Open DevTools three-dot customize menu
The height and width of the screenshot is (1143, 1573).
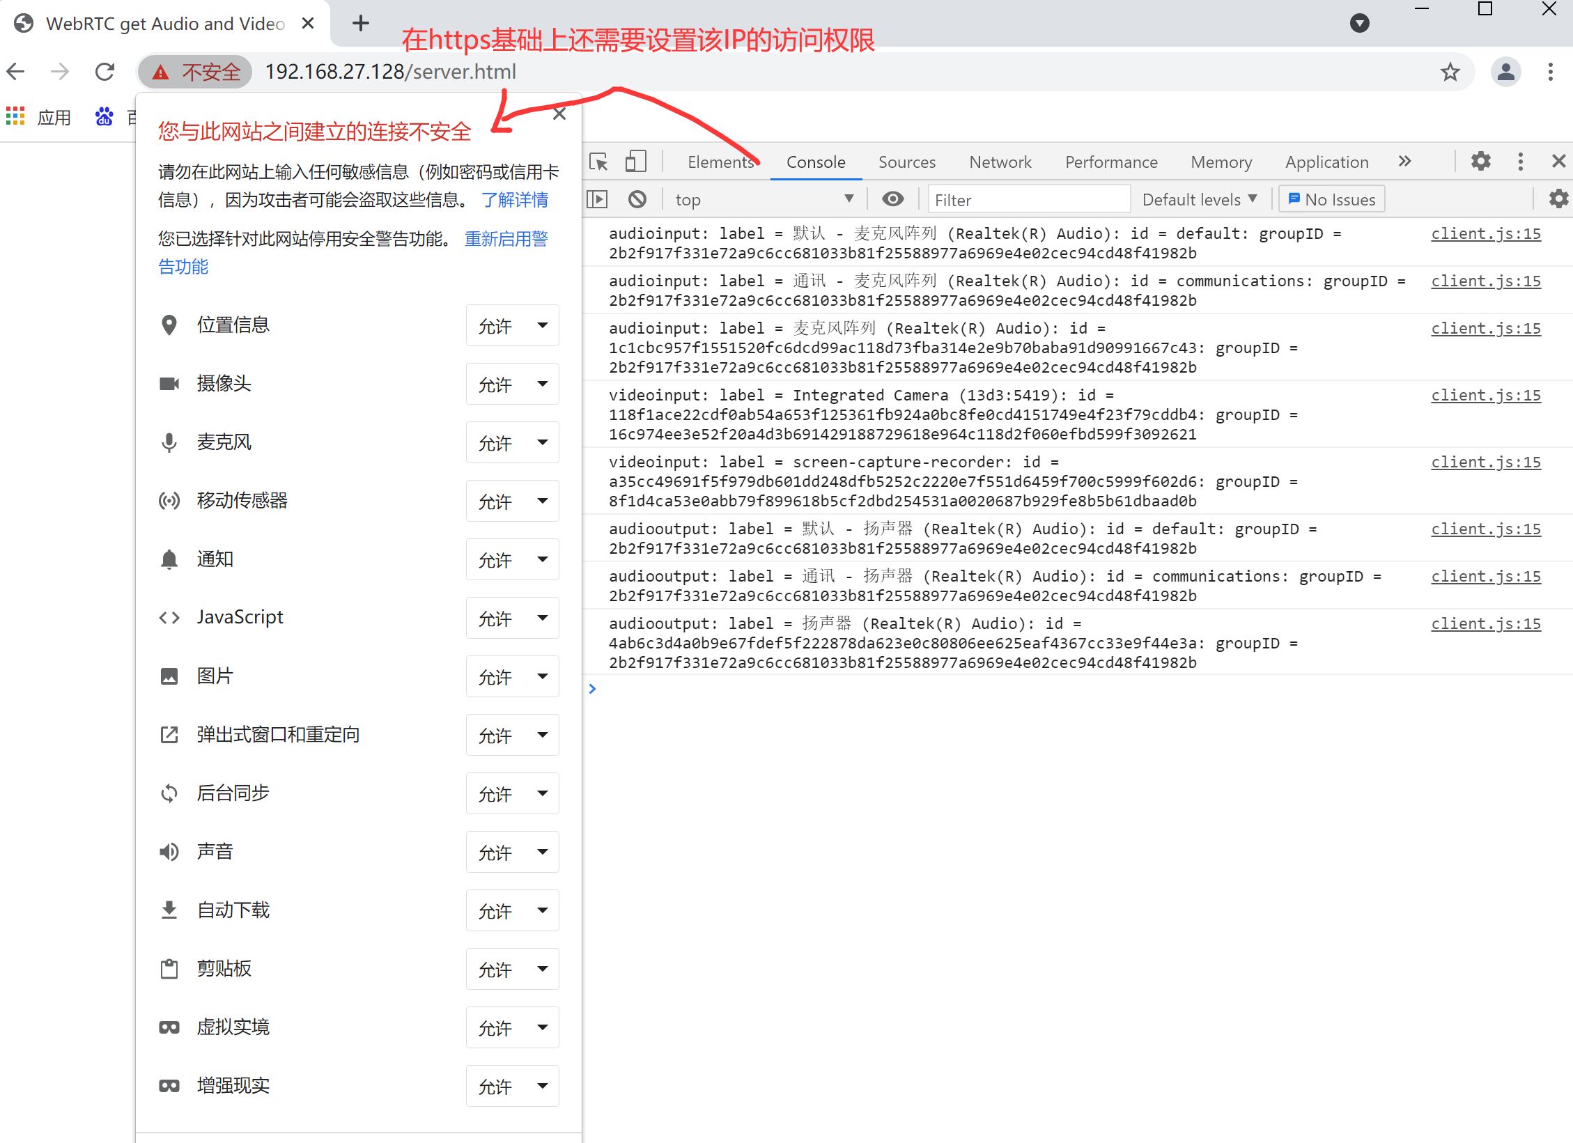point(1520,162)
